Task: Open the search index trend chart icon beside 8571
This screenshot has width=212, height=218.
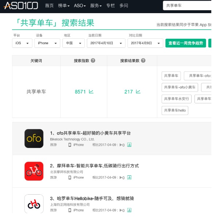Action: pyautogui.click(x=91, y=92)
